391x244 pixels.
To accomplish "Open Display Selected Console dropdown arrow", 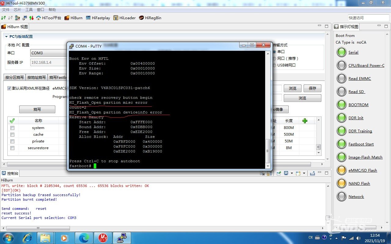I will (x=292, y=173).
